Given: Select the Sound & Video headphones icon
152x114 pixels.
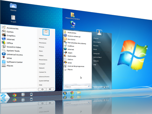Looking at the screenshot, I should click(4, 46).
